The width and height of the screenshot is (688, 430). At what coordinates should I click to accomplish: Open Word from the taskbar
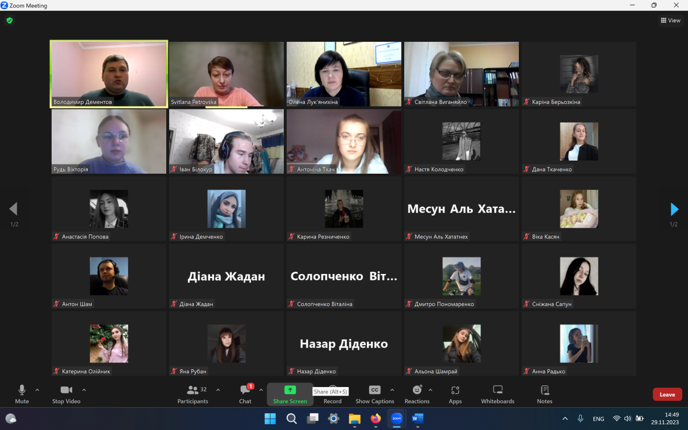coord(417,419)
